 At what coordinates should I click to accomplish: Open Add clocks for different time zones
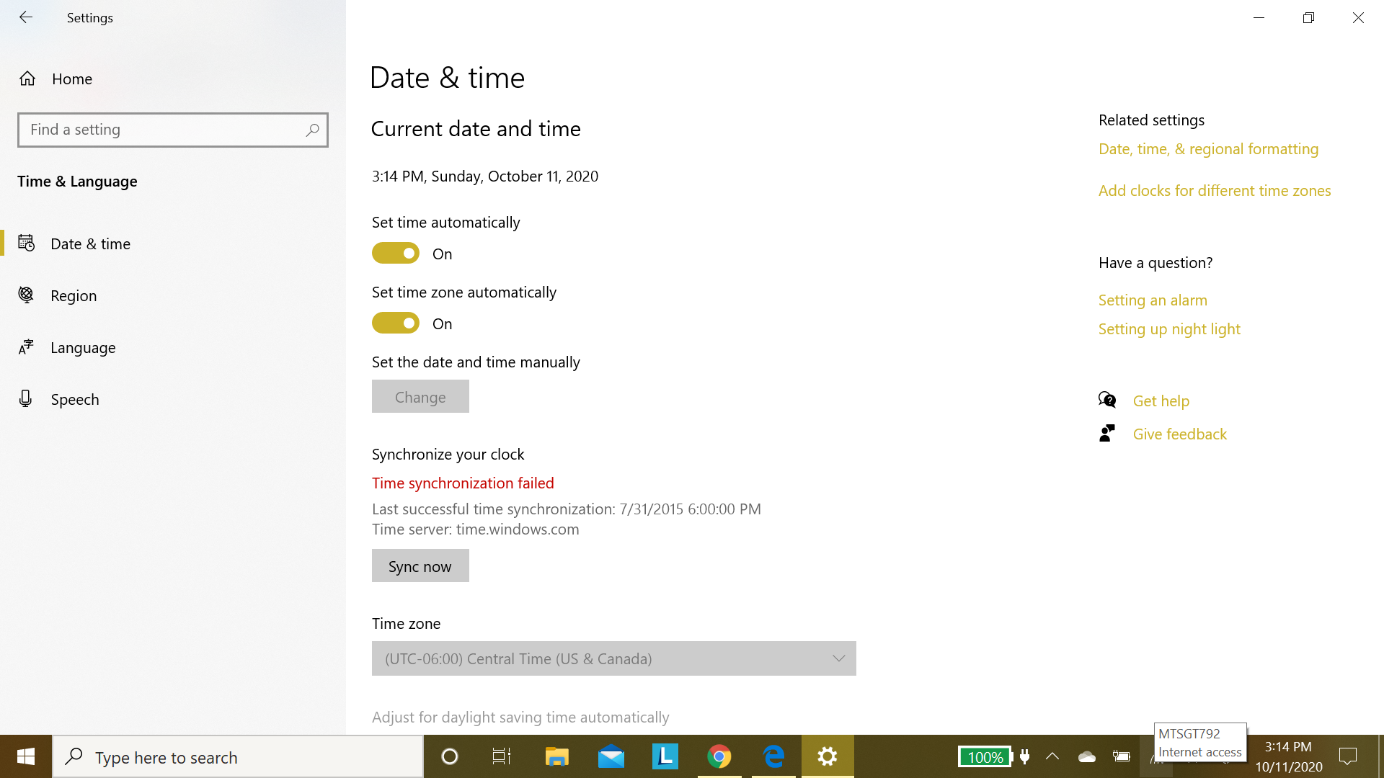pyautogui.click(x=1214, y=191)
